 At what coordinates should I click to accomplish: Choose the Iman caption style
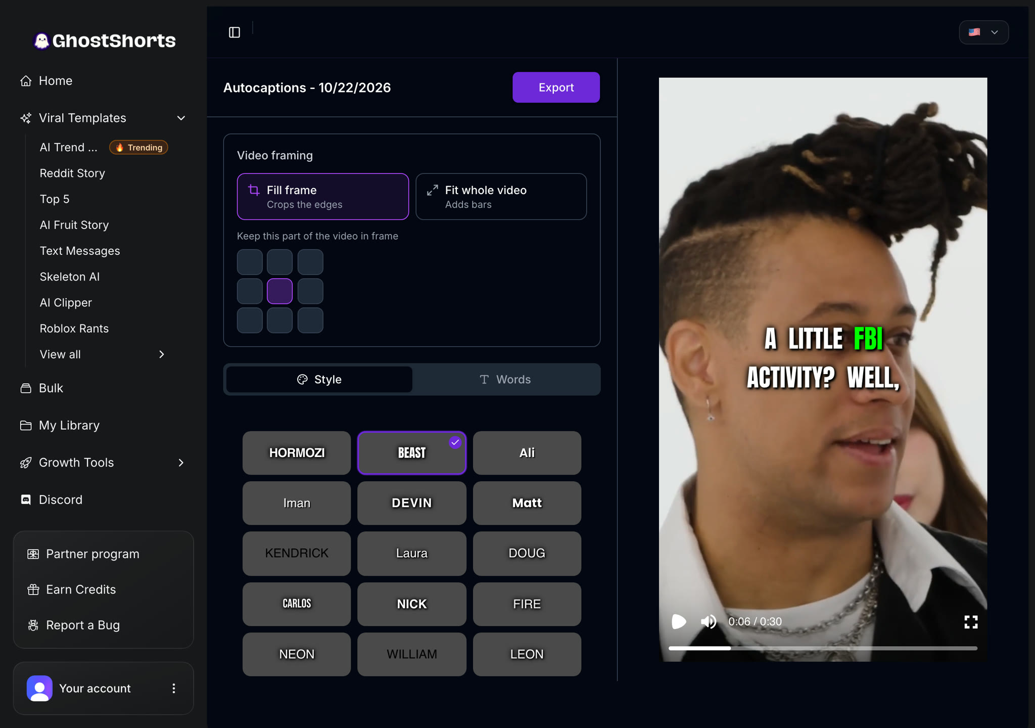click(297, 503)
